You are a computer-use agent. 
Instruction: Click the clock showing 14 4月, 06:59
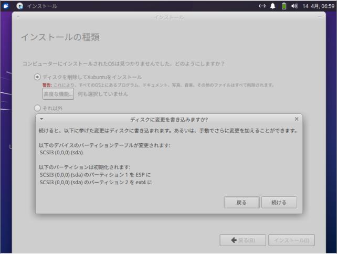coord(318,6)
